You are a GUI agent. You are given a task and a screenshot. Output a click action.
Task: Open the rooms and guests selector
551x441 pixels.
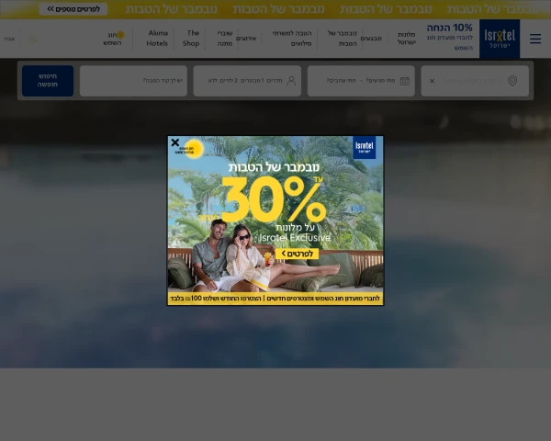[x=247, y=81]
